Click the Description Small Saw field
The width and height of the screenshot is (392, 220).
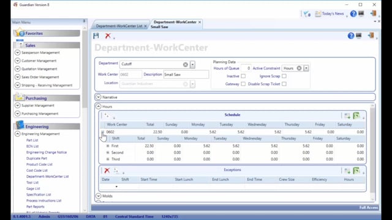[x=186, y=75]
